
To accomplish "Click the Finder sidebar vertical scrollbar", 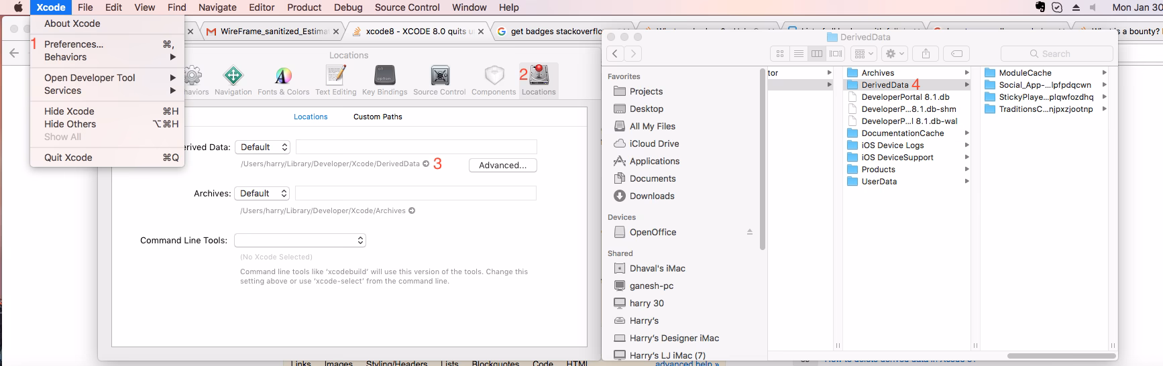I will point(762,159).
